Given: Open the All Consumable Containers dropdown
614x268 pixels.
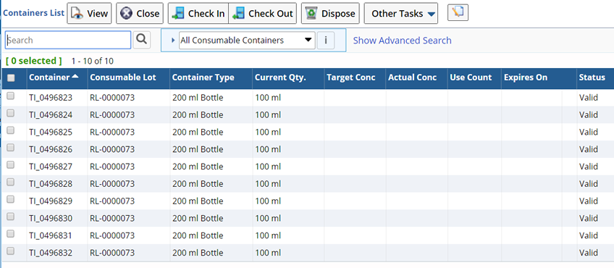Looking at the screenshot, I should 247,41.
